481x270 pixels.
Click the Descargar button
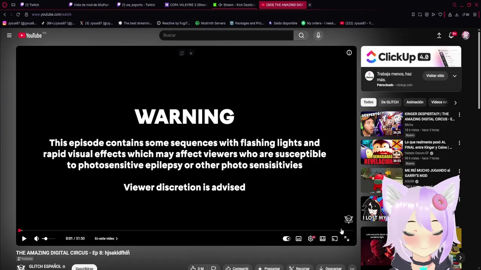click(x=330, y=268)
